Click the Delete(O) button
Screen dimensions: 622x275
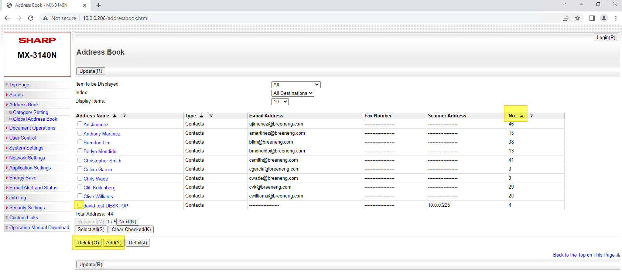(88, 243)
